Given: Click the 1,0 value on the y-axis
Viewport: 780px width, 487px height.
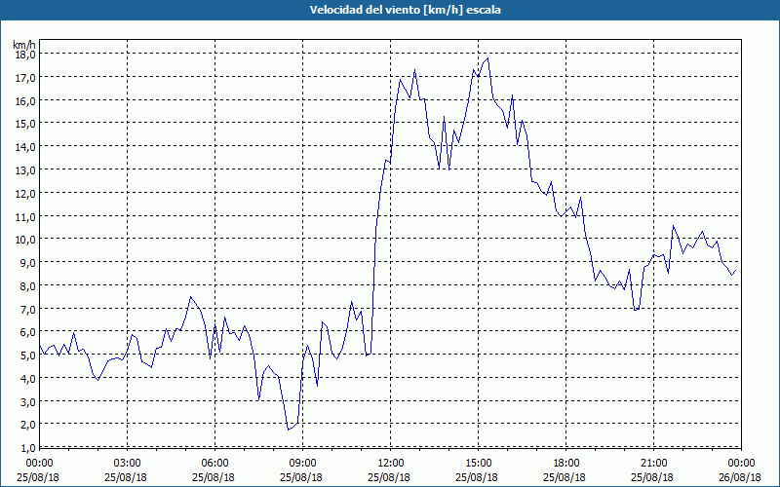Looking at the screenshot, I should tap(27, 448).
